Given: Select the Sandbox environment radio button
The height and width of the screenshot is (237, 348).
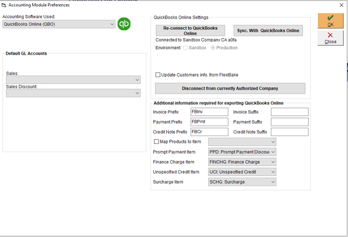Looking at the screenshot, I should [185, 48].
